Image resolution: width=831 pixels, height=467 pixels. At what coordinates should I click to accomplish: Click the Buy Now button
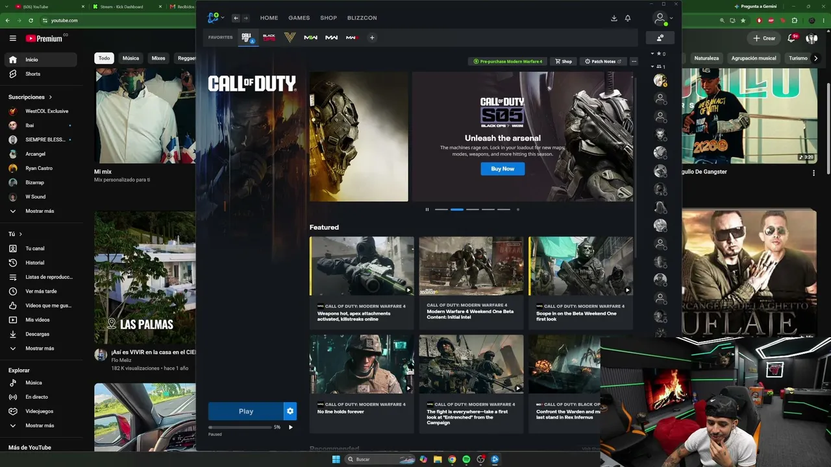[502, 169]
